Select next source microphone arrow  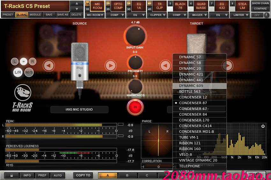[x=111, y=66]
